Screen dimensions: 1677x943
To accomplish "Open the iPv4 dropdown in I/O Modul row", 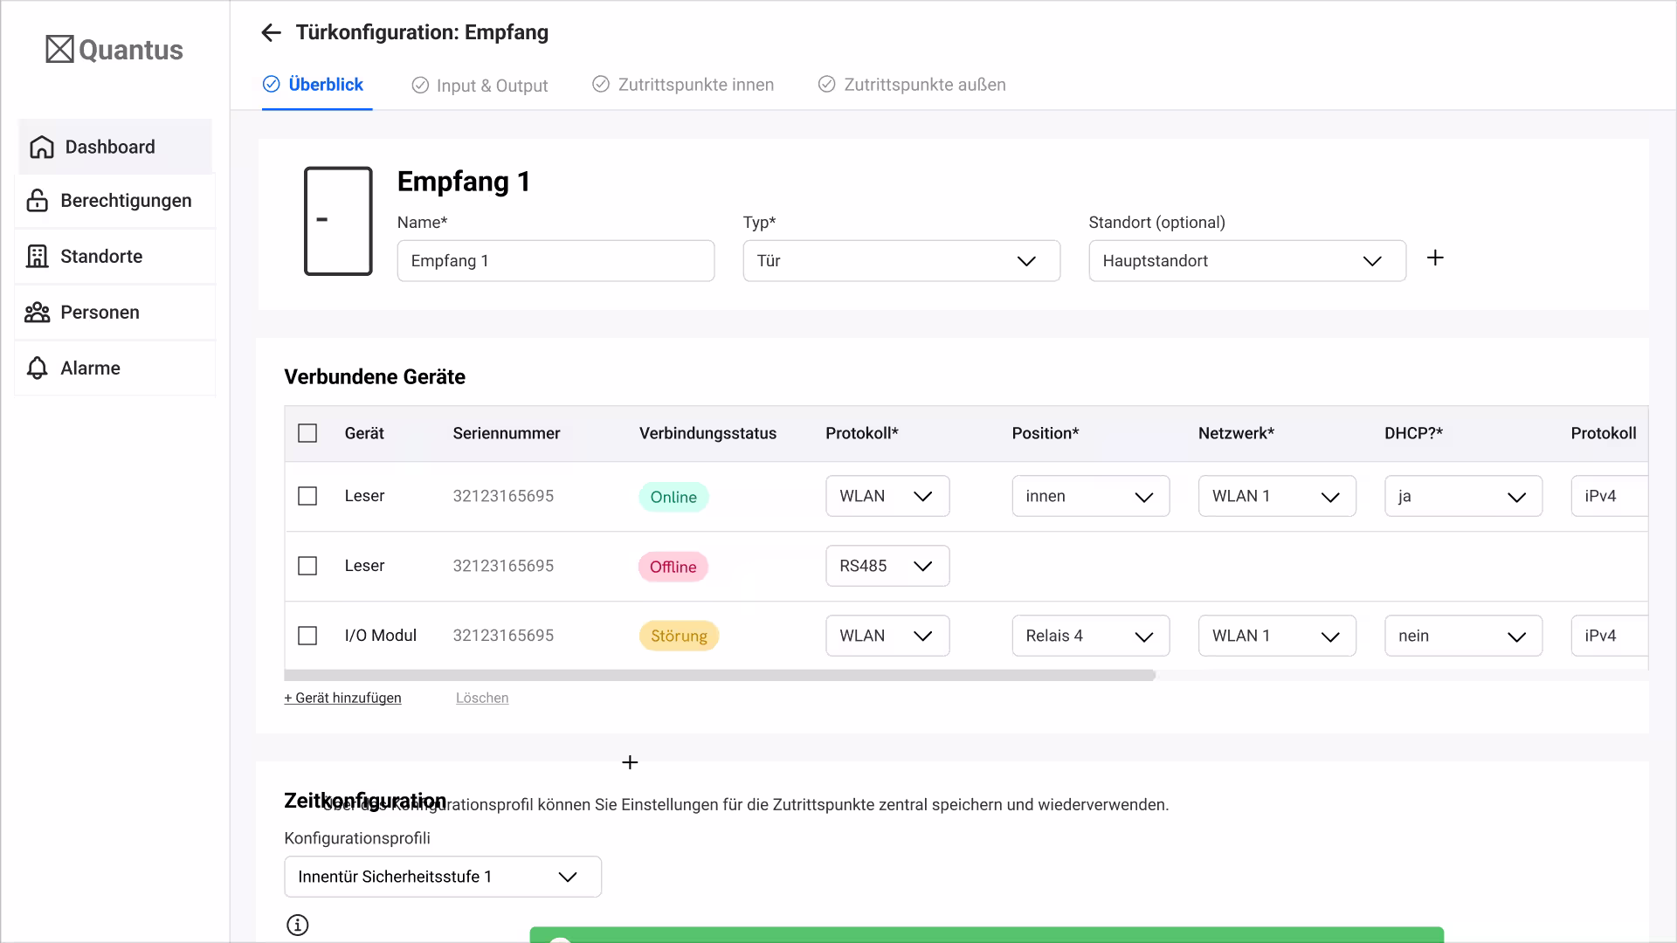I will [x=1610, y=636].
